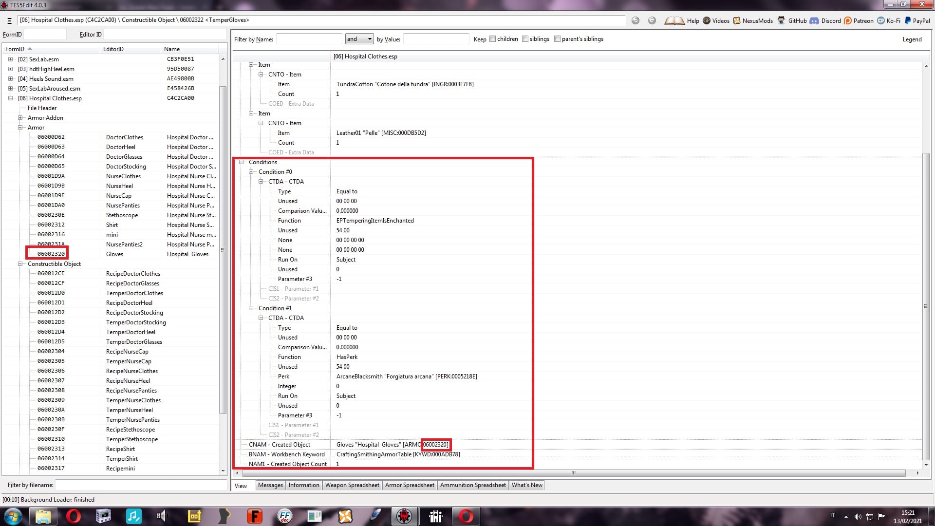This screenshot has height=526, width=935.
Task: Open PayPal link
Action: click(917, 20)
